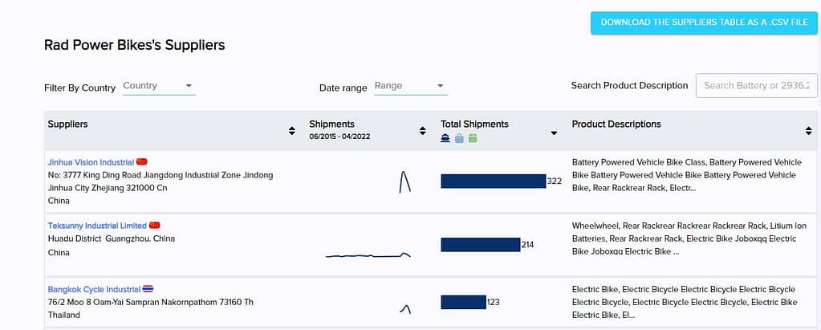Image resolution: width=821 pixels, height=330 pixels.
Task: Click China flag next to Teksunny Industrial Limited
Action: 154,226
